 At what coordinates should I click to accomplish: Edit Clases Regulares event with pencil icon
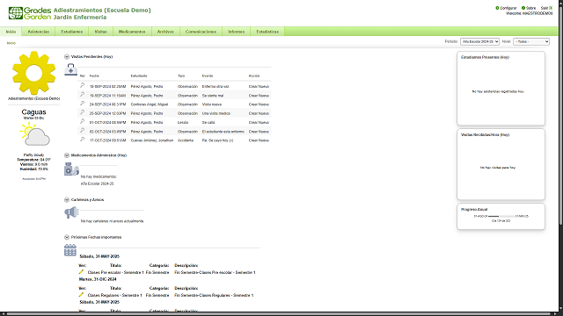click(81, 295)
